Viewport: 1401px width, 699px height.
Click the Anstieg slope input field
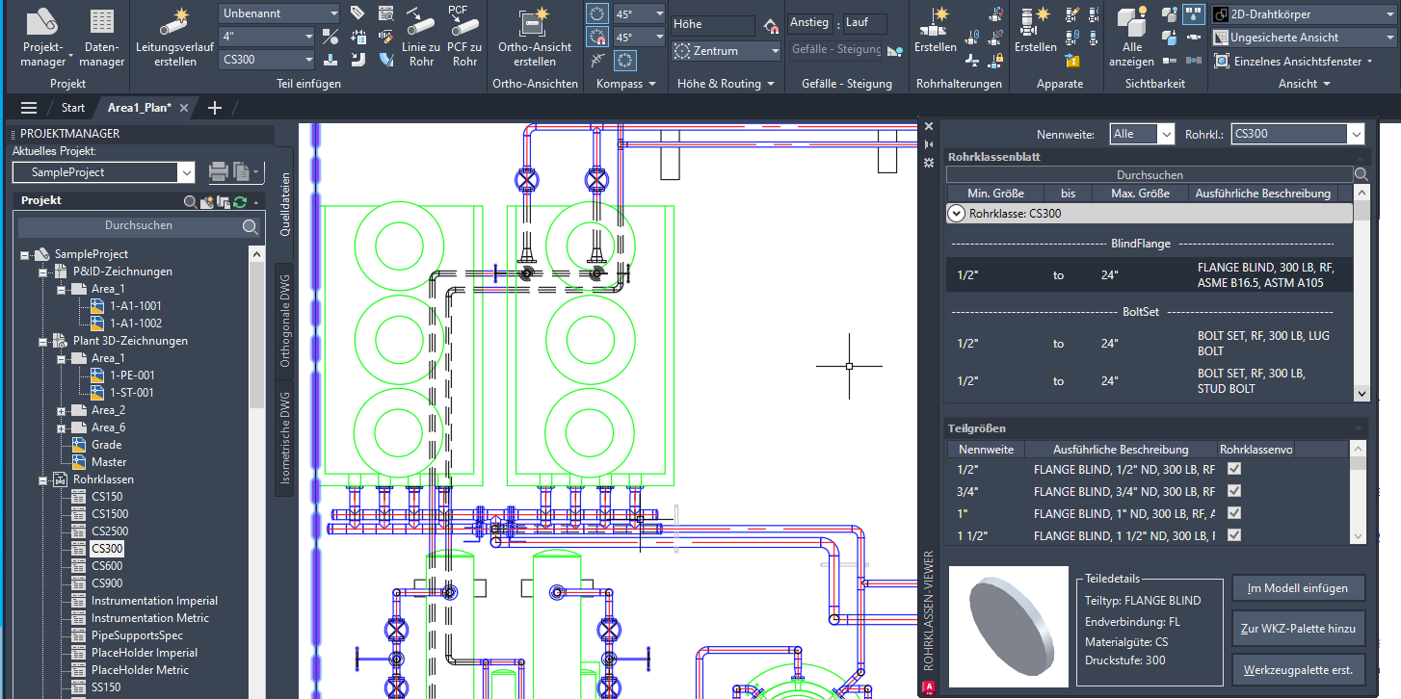point(811,23)
